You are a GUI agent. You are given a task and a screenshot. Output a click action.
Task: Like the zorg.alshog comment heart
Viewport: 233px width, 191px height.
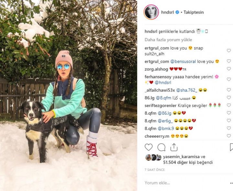[229, 69]
